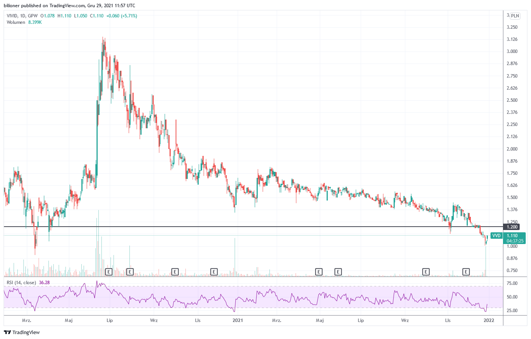Image resolution: width=531 pixels, height=339 pixels.
Task: Click the sixth E earnings marker from left
Action: [x=338, y=272]
